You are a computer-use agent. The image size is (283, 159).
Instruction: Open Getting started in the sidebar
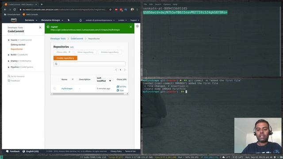pos(18,45)
